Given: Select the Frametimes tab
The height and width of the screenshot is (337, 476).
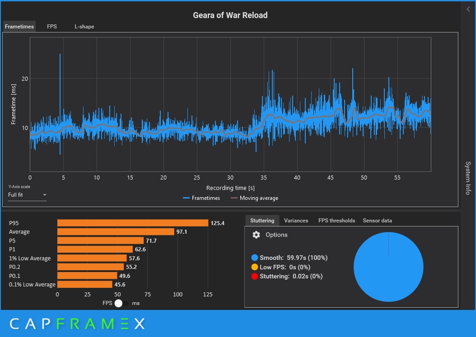Looking at the screenshot, I should [x=19, y=26].
